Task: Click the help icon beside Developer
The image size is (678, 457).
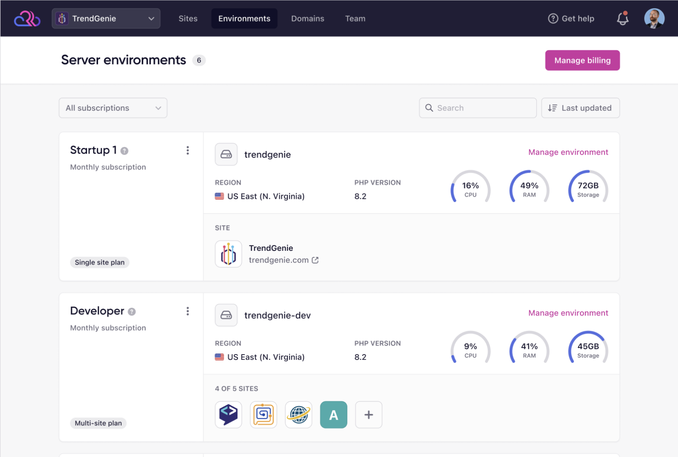Action: pos(132,312)
